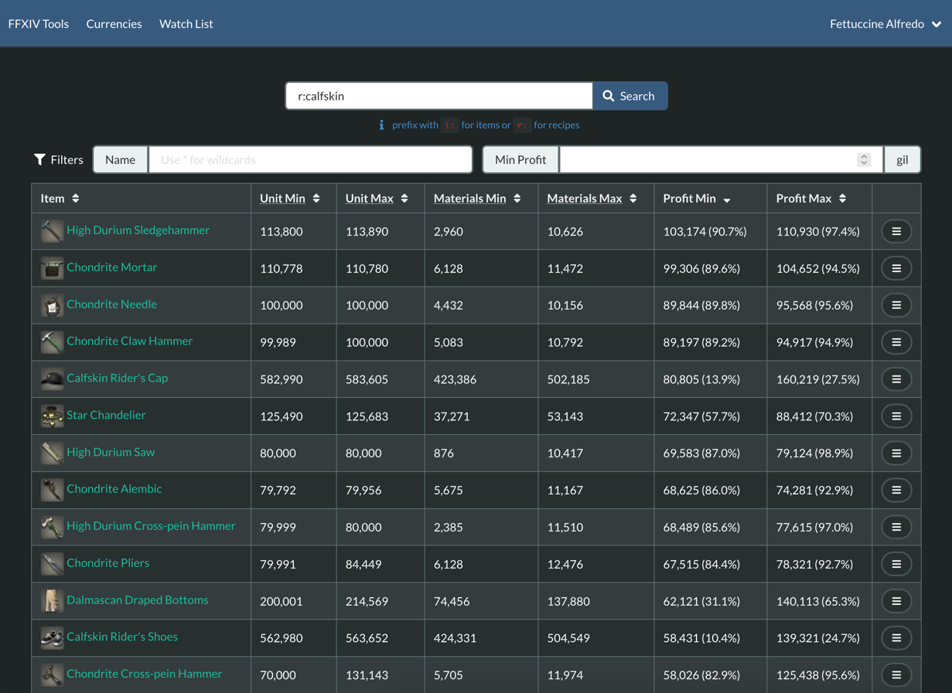This screenshot has width=952, height=693.
Task: Click the Dalmascan Draped Bottoms item icon
Action: 52,600
